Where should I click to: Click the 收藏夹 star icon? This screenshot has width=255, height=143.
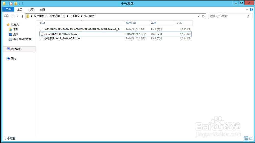(x=8, y=24)
